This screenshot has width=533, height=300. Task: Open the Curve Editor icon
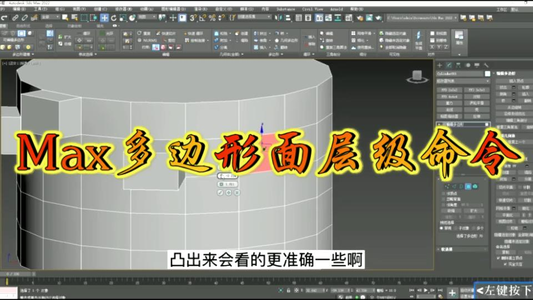coord(328,18)
